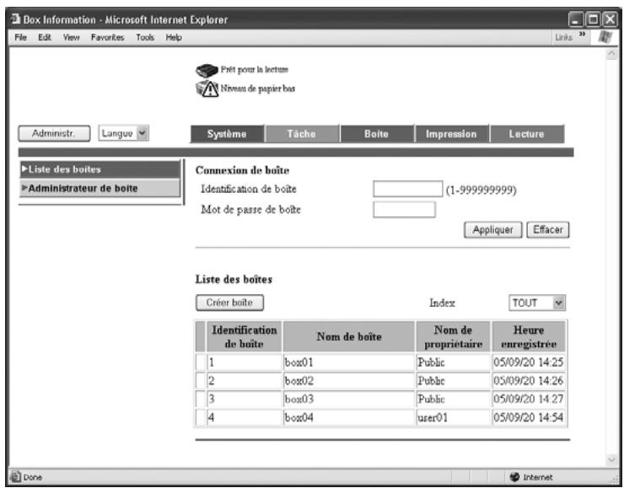Screen dimensions: 624x488
Task: Click the Done page icon in status bar
Action: (x=15, y=476)
